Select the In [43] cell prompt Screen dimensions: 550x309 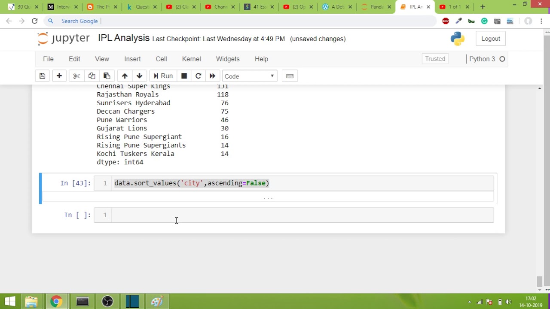click(x=76, y=183)
